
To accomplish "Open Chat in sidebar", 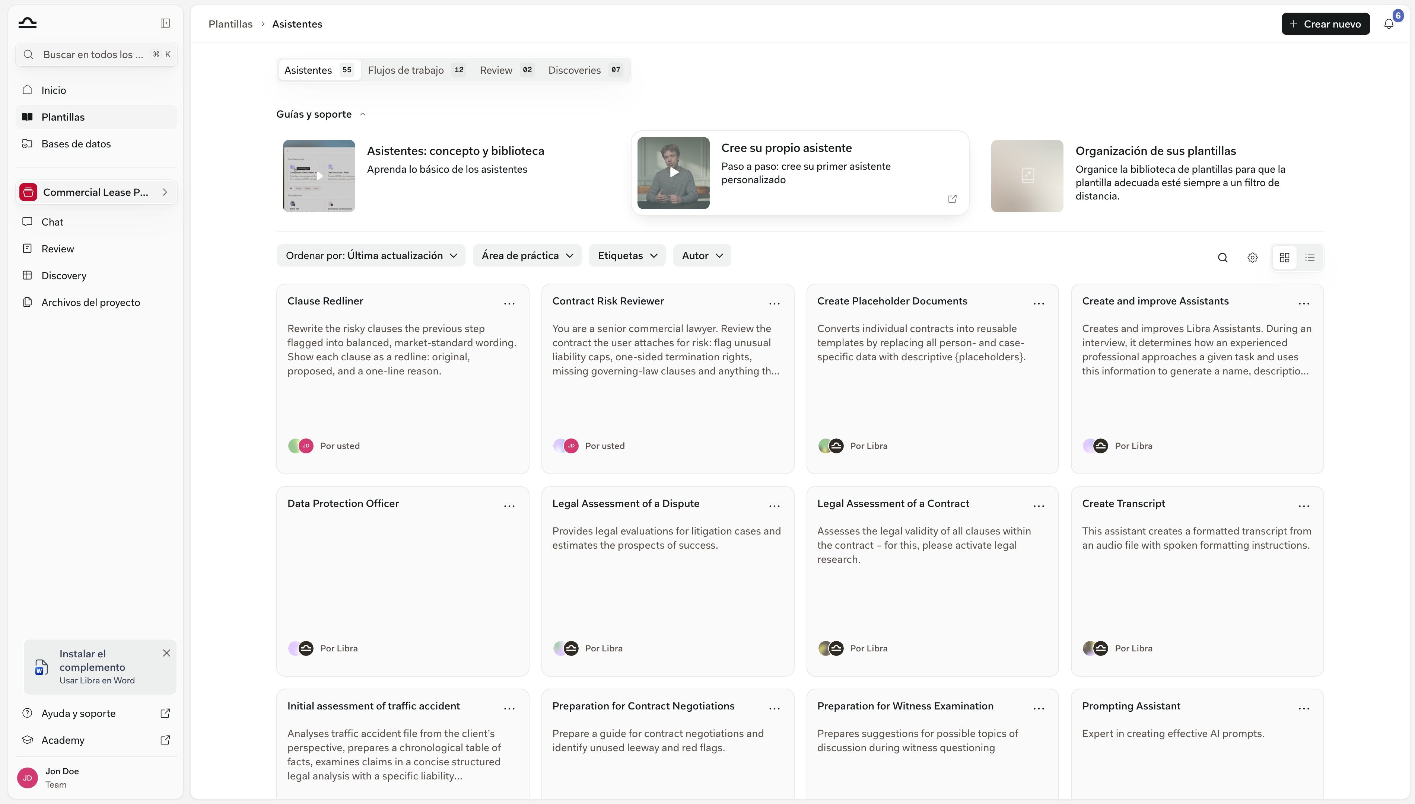I will [97, 222].
